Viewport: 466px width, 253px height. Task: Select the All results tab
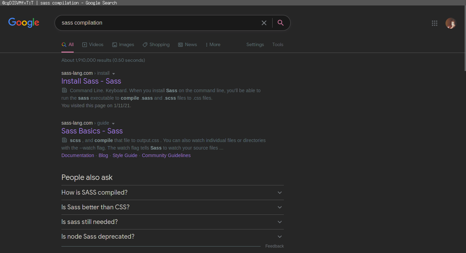68,45
